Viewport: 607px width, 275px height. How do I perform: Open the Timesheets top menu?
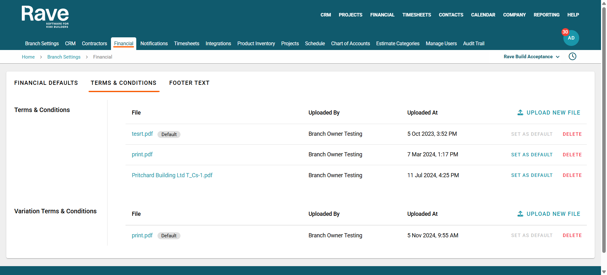click(416, 15)
